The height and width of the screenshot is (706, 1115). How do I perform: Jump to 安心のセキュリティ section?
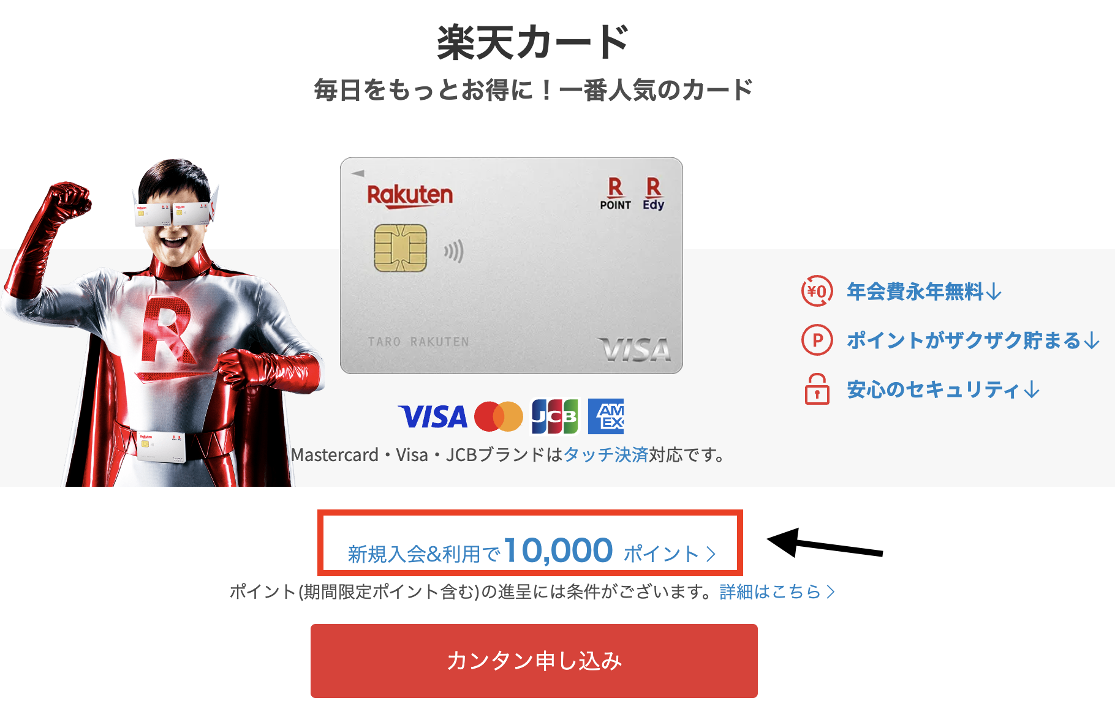tap(943, 389)
